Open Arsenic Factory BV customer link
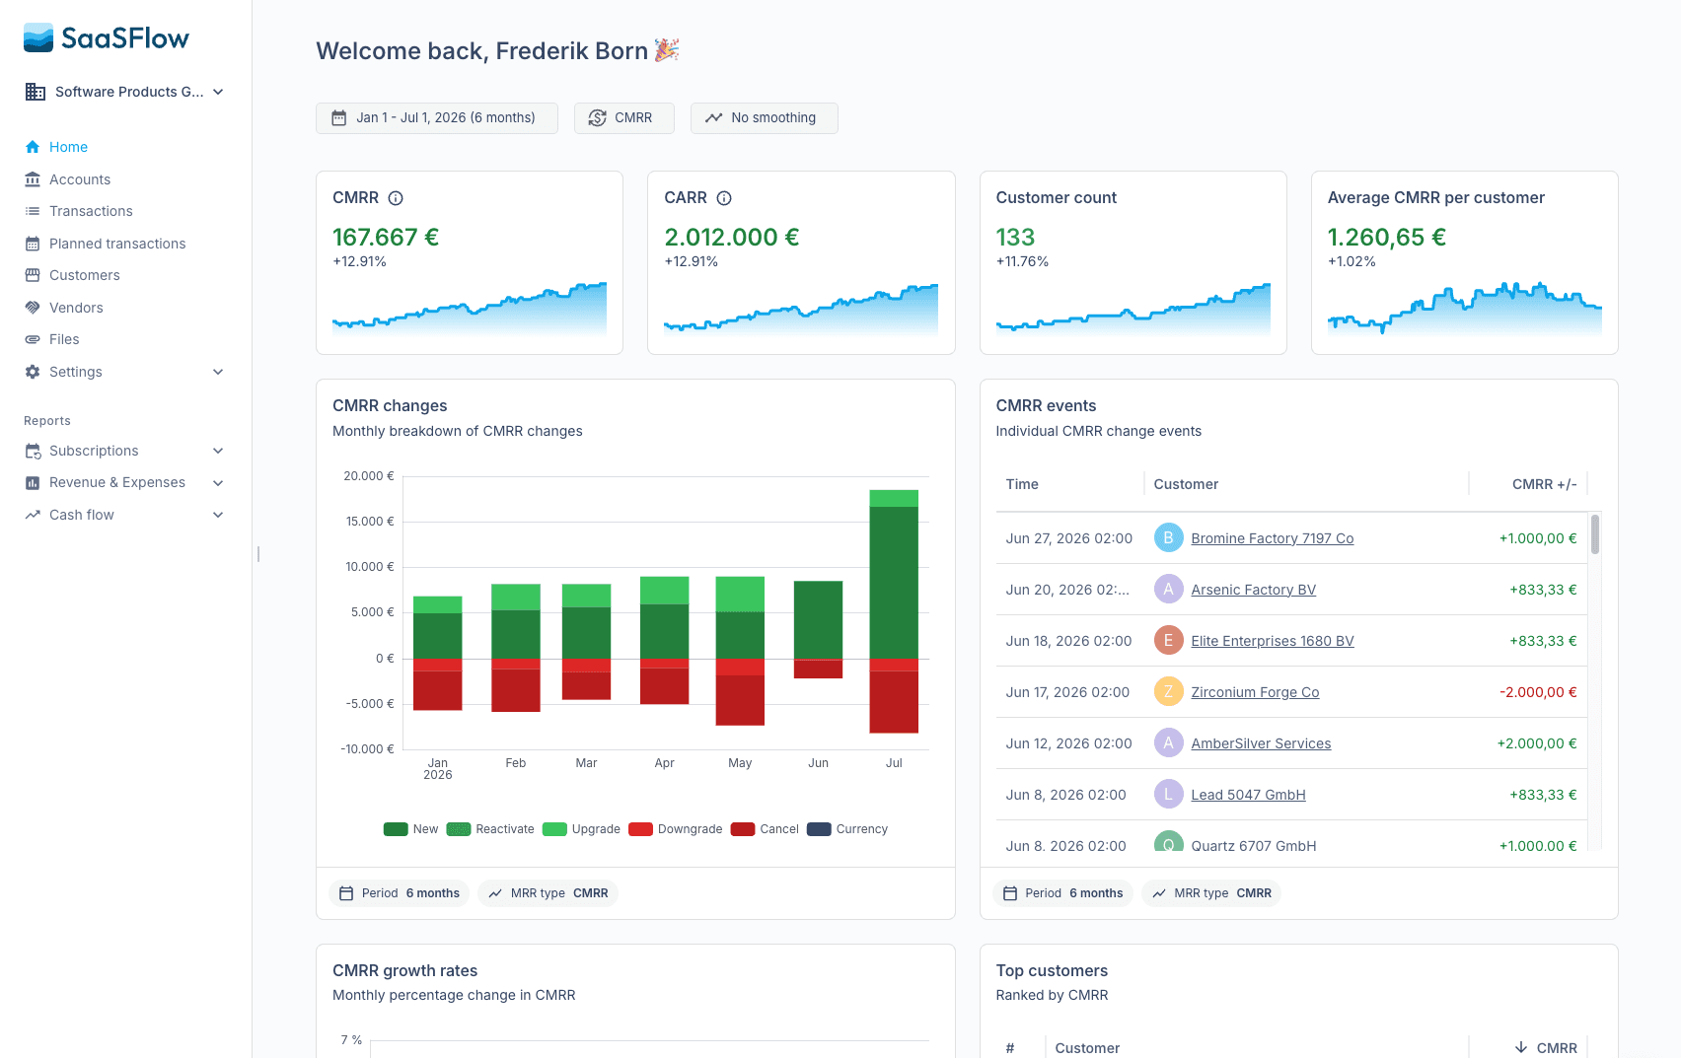 (x=1253, y=590)
